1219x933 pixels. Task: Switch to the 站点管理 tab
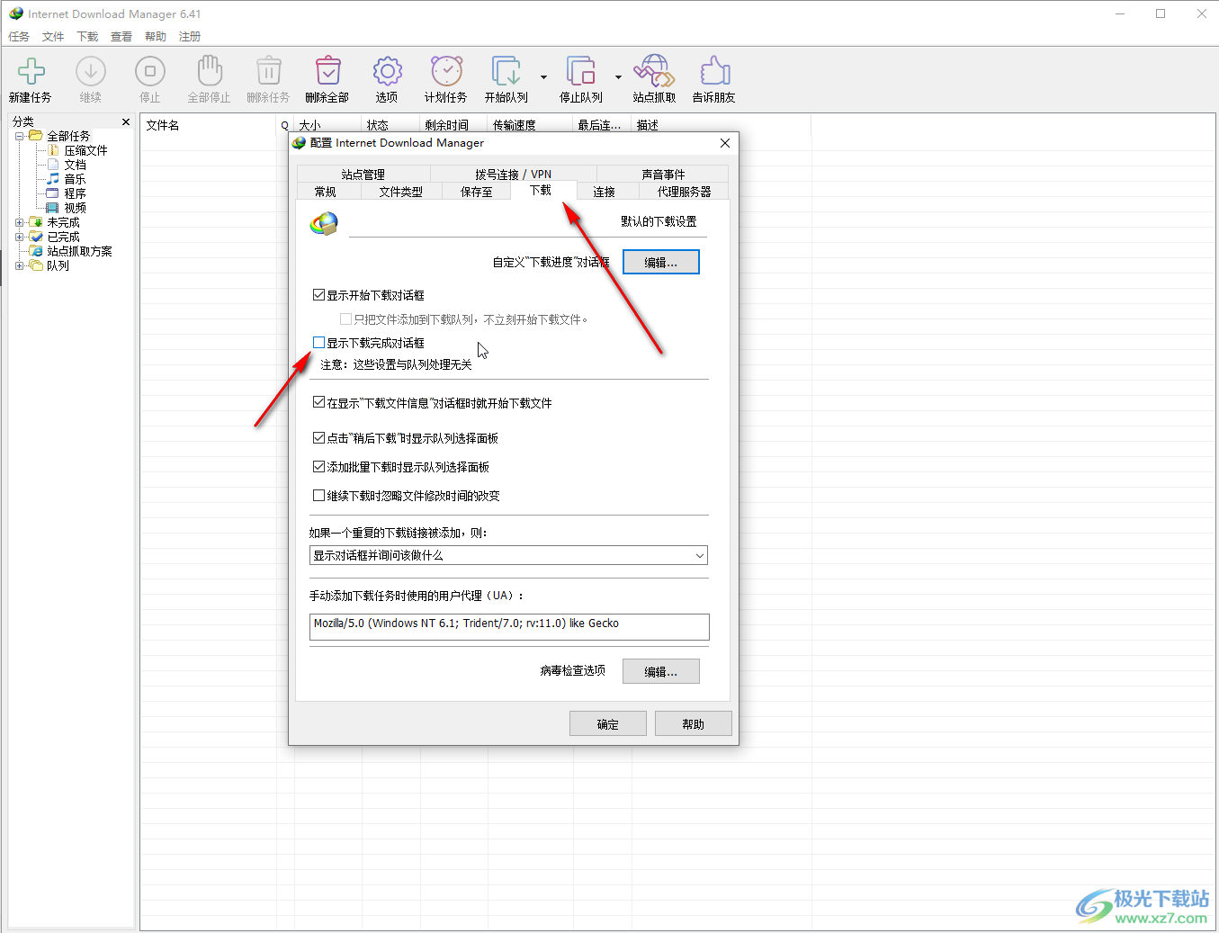363,175
